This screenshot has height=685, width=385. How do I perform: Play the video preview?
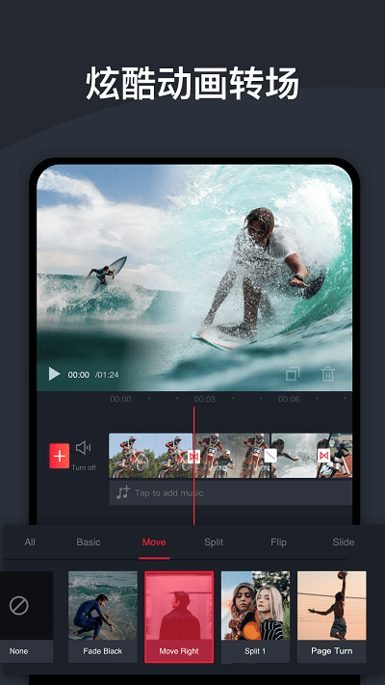[x=54, y=374]
